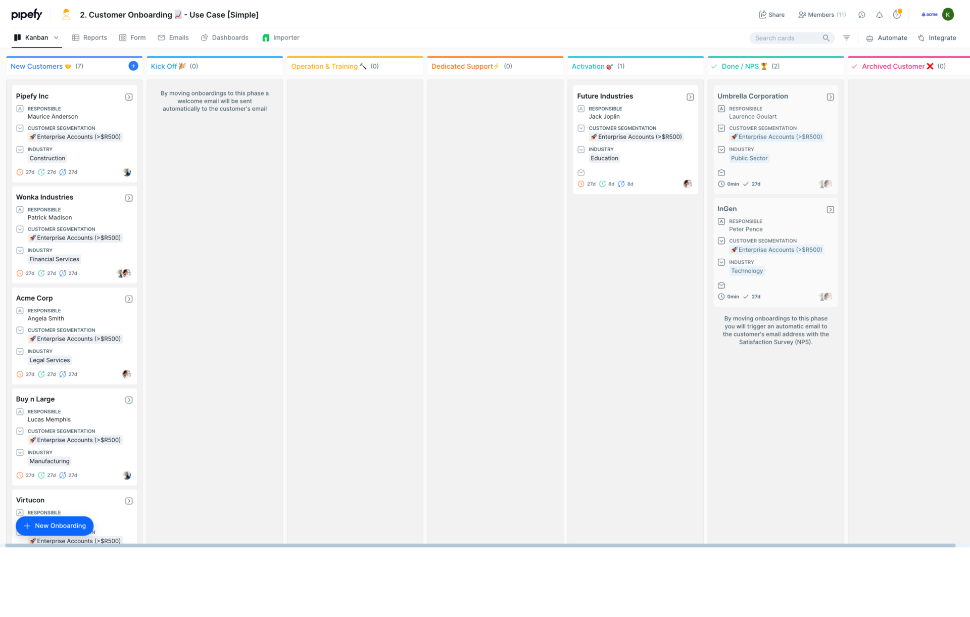This screenshot has height=617, width=970.
Task: Click the Industry checkbox icon on Acme Corp card
Action: tap(20, 351)
